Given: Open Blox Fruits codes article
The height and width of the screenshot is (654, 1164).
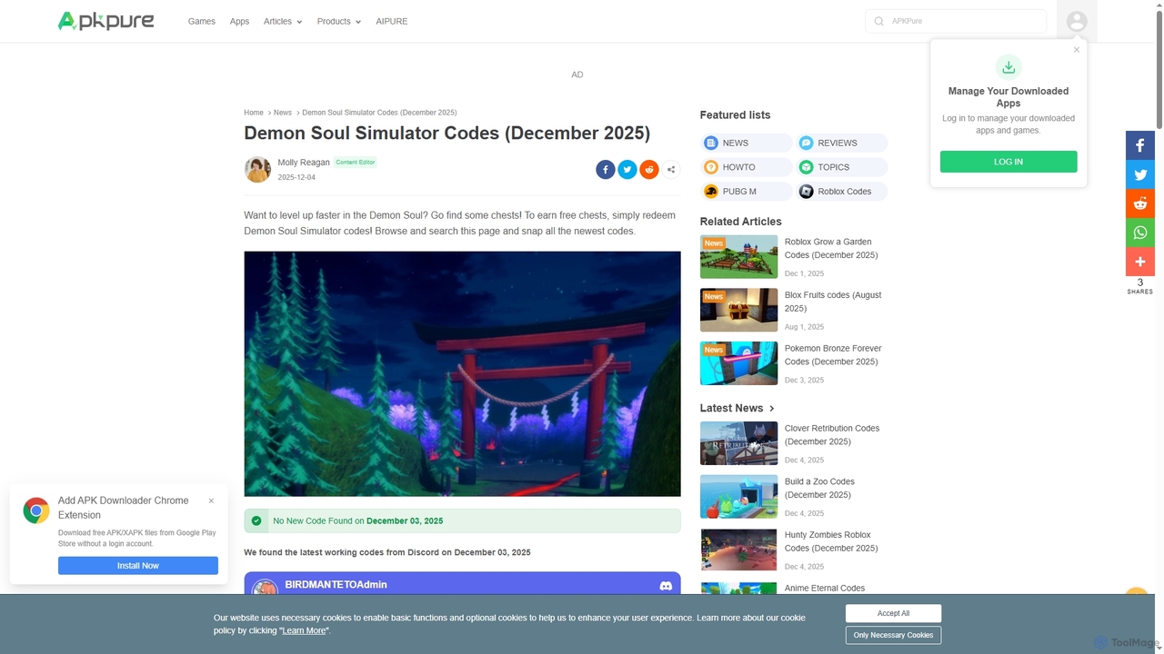Looking at the screenshot, I should pyautogui.click(x=833, y=302).
